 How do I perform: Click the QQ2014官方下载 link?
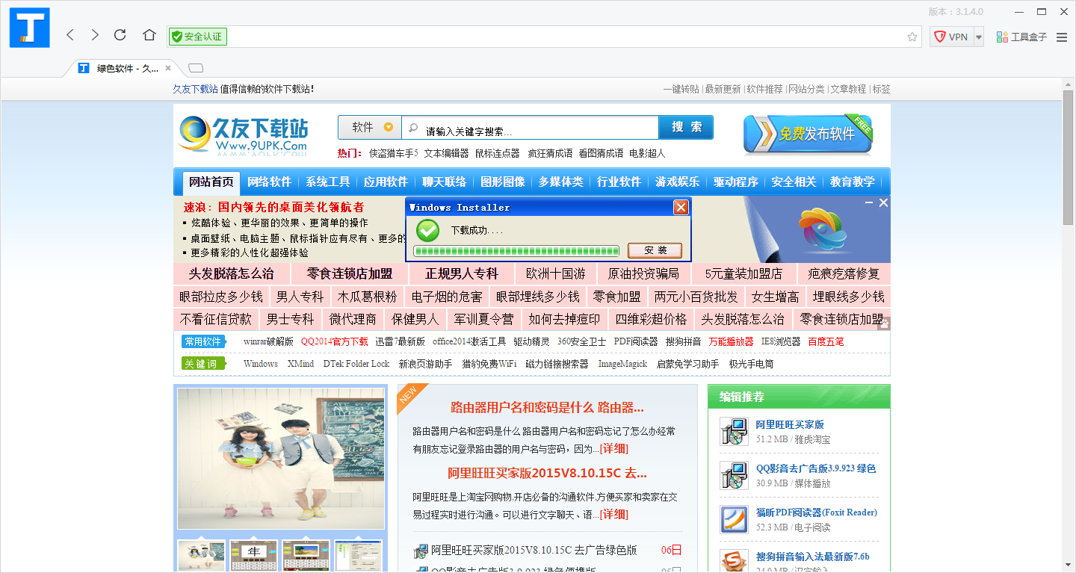pyautogui.click(x=334, y=341)
